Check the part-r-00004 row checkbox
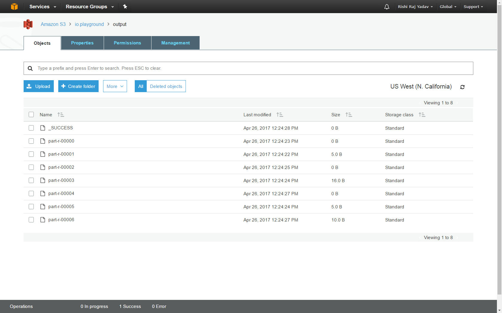This screenshot has width=502, height=313. point(31,193)
